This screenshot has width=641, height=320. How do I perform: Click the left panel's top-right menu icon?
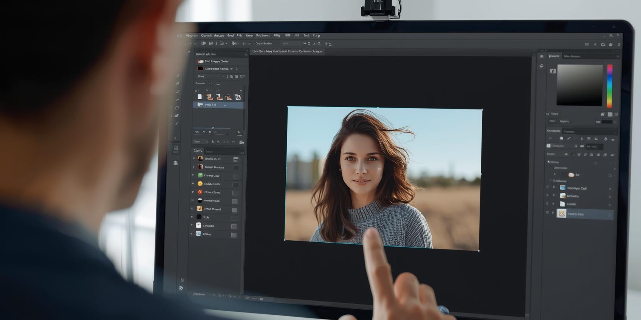pos(246,55)
